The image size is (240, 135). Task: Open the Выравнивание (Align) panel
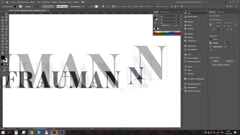(192, 87)
